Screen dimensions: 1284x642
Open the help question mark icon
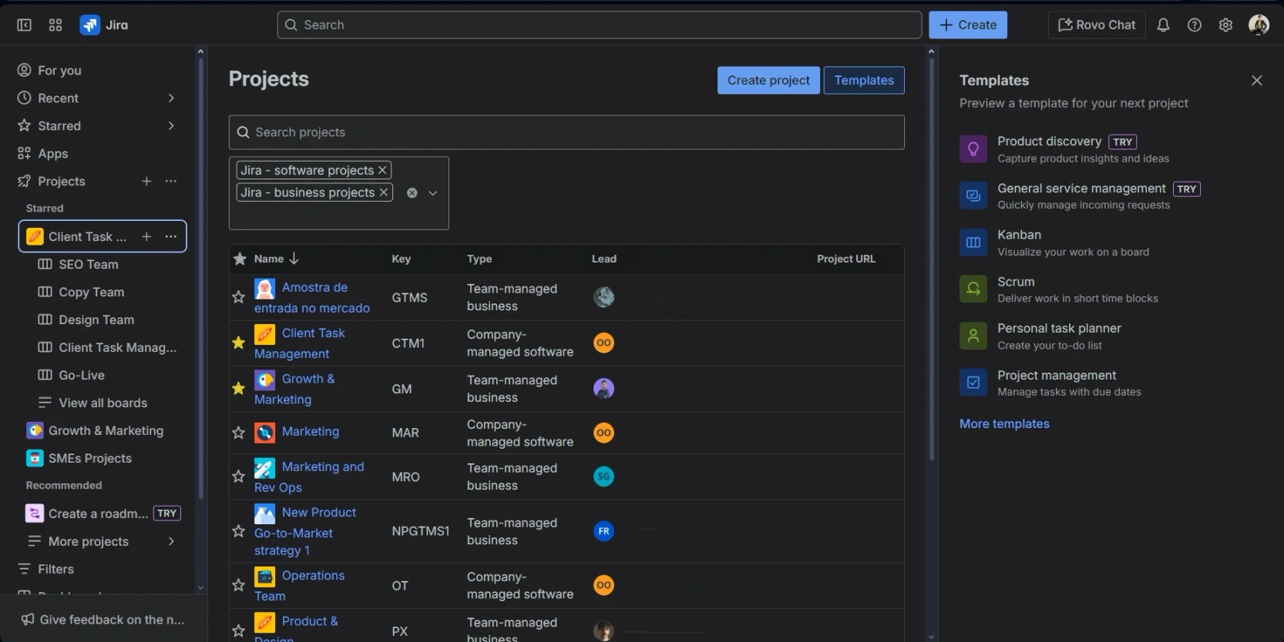(1195, 25)
